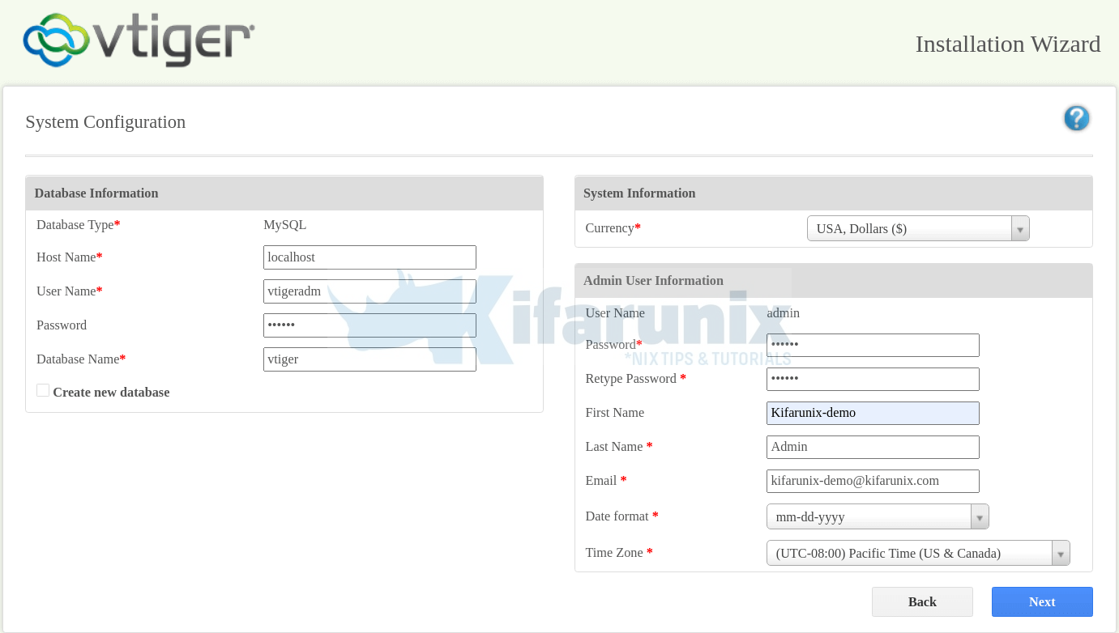
Task: Click the Database Name field
Action: pos(369,359)
